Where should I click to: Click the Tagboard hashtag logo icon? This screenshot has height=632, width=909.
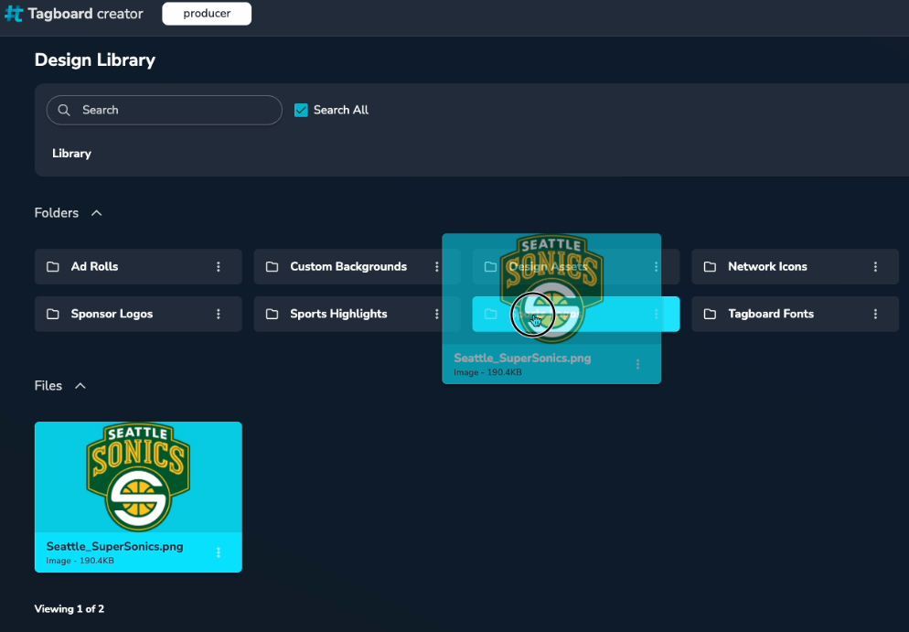14,14
